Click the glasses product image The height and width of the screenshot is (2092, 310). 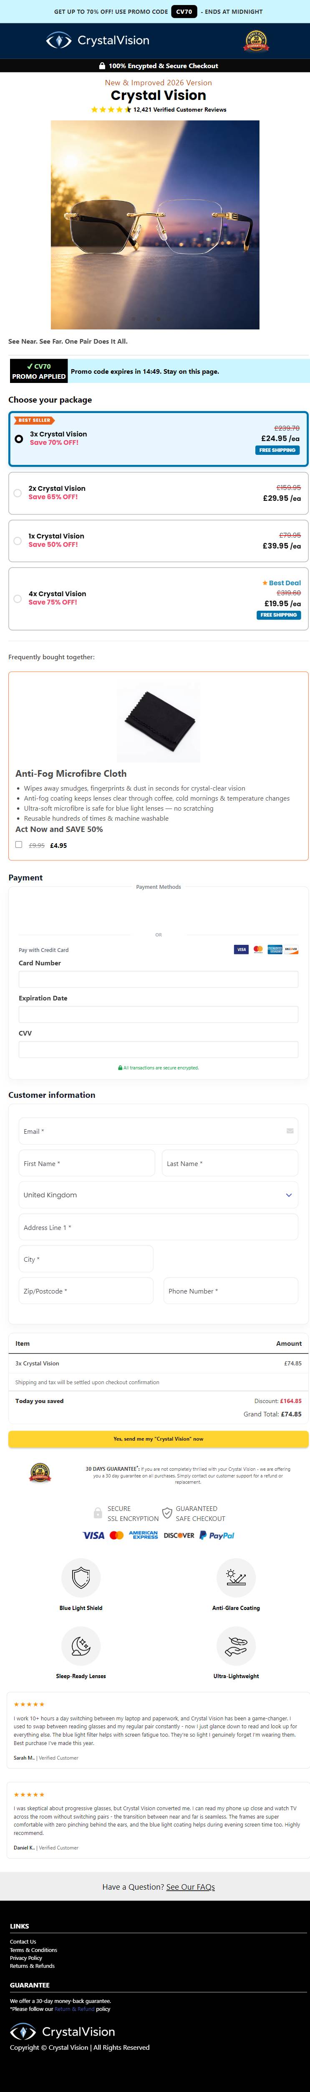155,225
